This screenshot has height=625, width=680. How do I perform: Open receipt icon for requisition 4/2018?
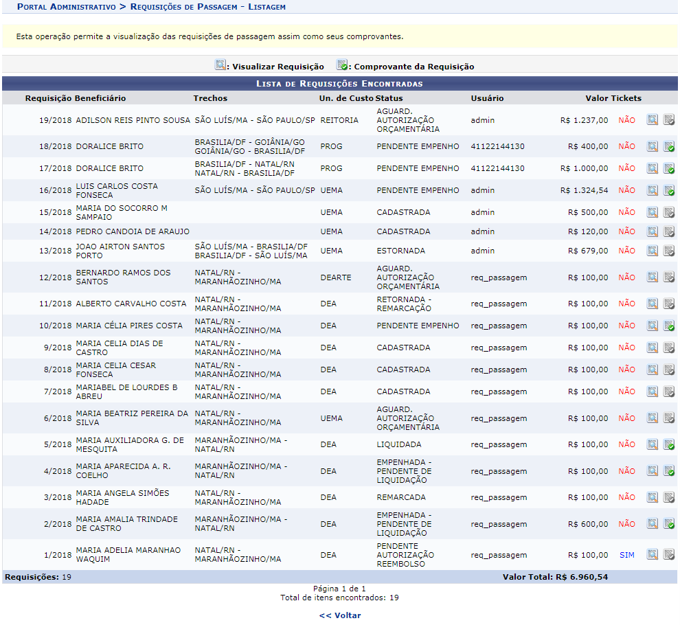tap(668, 471)
